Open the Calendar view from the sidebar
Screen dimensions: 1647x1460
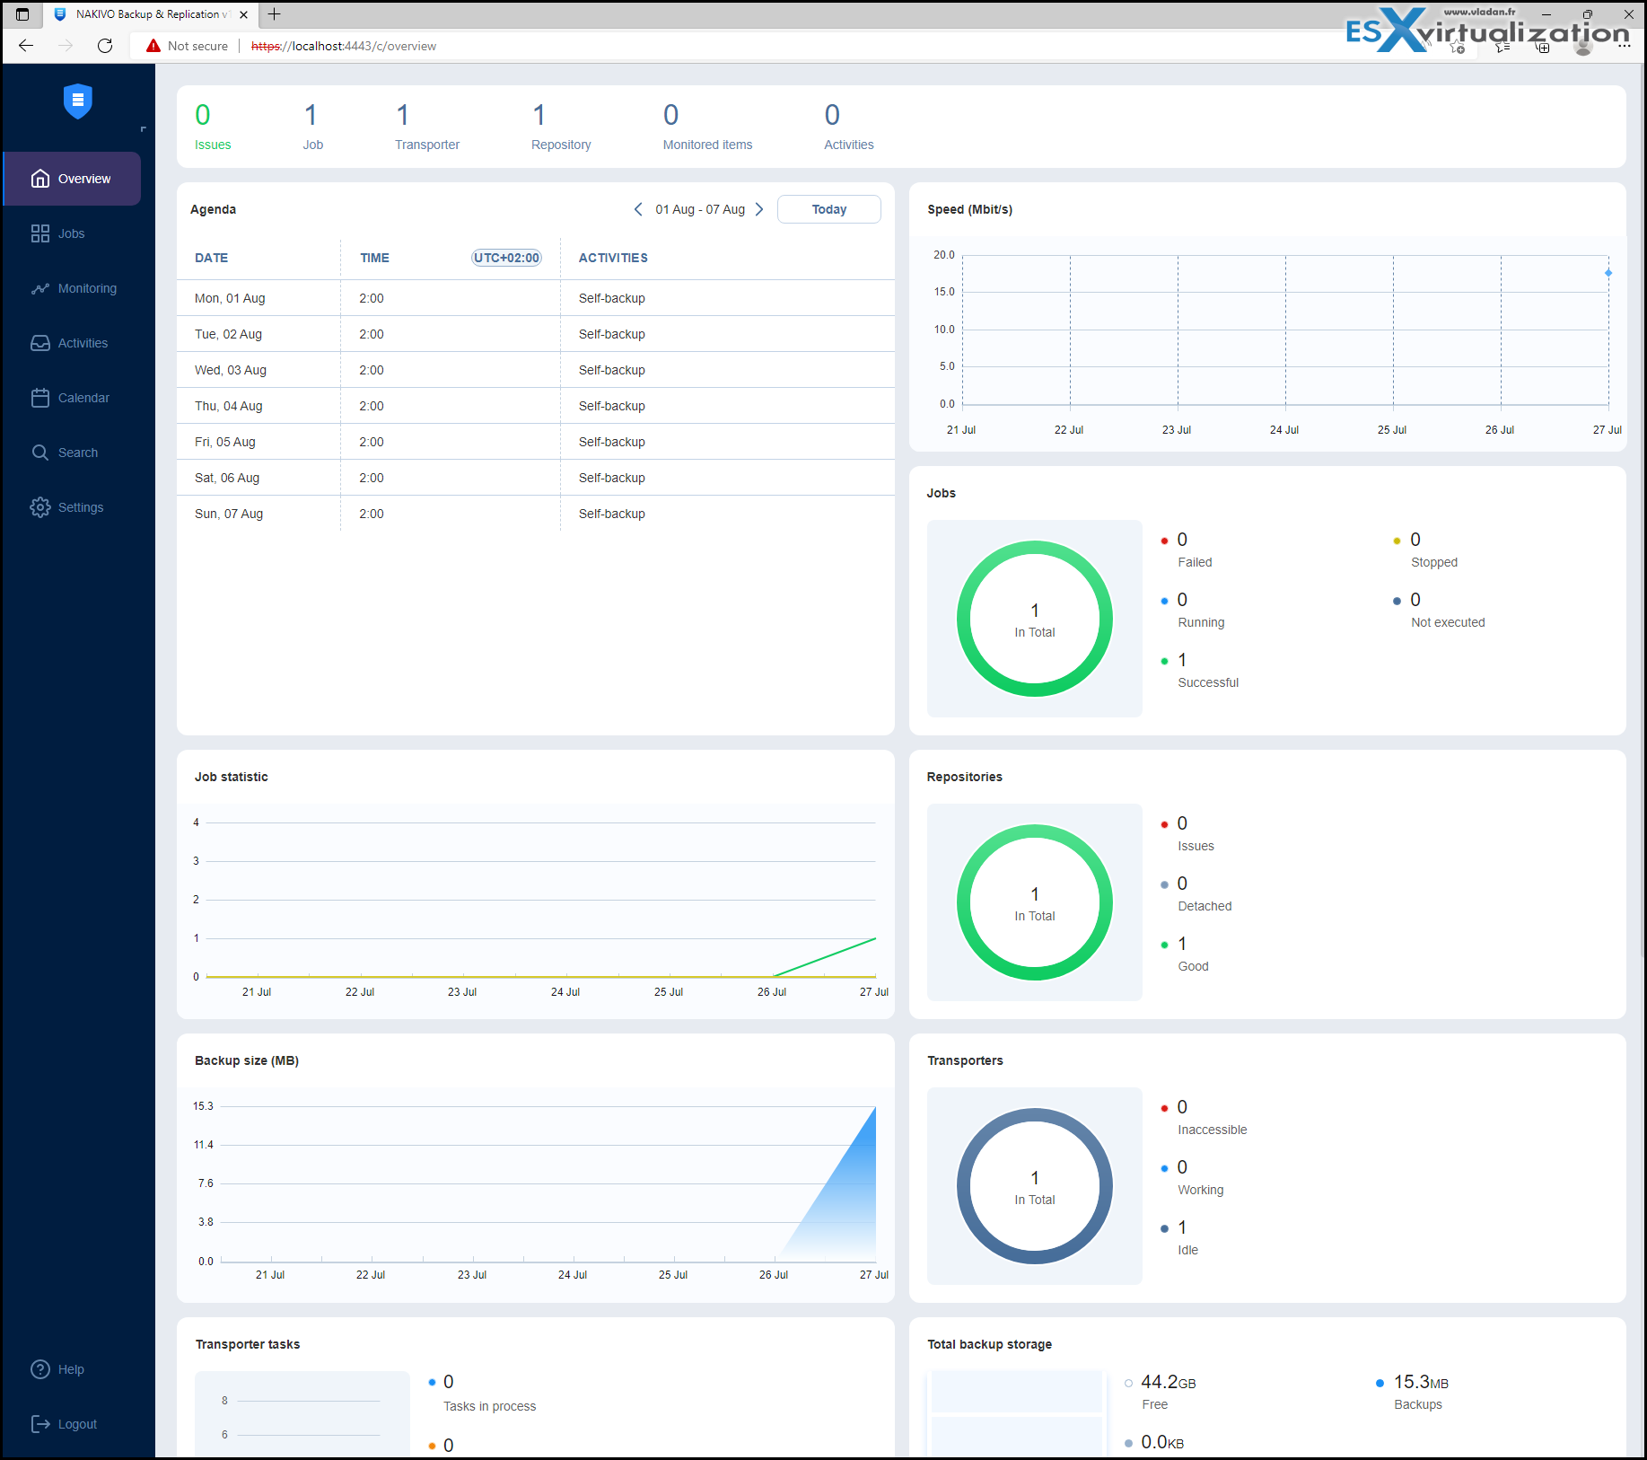pyautogui.click(x=72, y=398)
